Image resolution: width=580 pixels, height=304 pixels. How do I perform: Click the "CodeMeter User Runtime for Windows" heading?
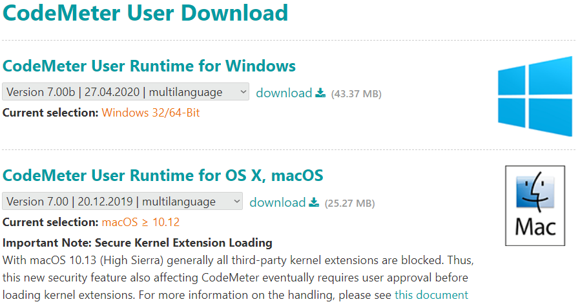click(x=149, y=66)
